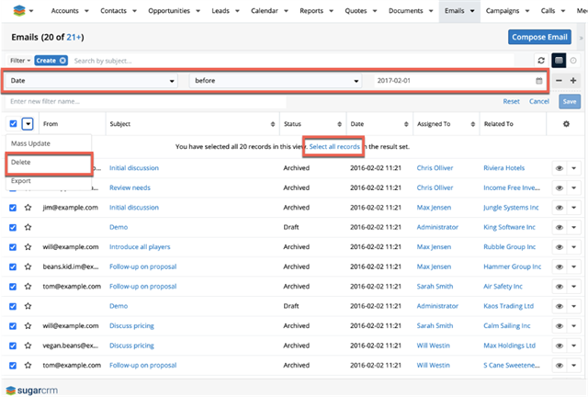The image size is (588, 397).
Task: Add filter row with plus button
Action: click(574, 81)
